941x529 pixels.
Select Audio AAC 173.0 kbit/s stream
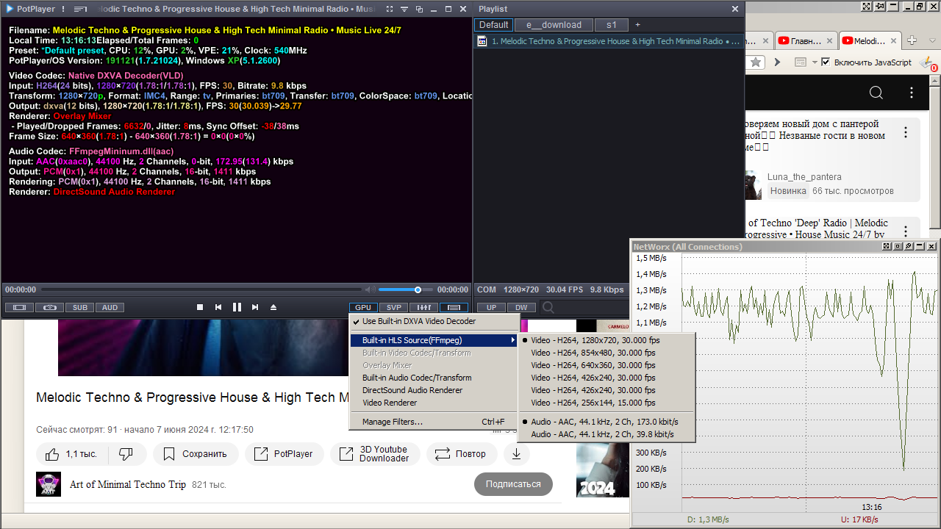[607, 422]
